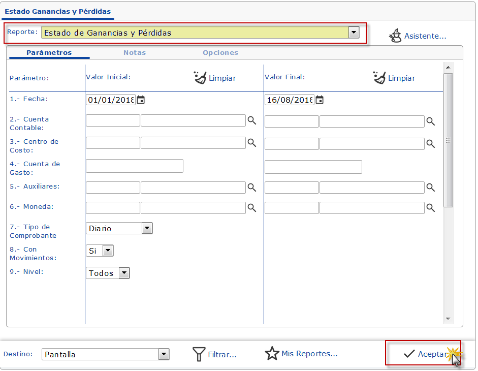Switch to the Notas tab
This screenshot has height=371, width=478.
[x=134, y=52]
